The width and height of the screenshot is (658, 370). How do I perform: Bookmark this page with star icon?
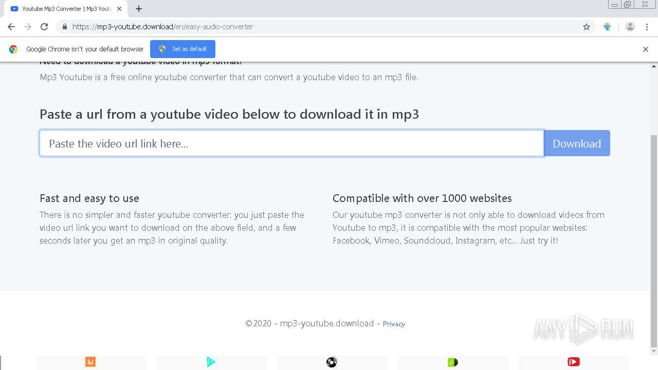point(587,27)
